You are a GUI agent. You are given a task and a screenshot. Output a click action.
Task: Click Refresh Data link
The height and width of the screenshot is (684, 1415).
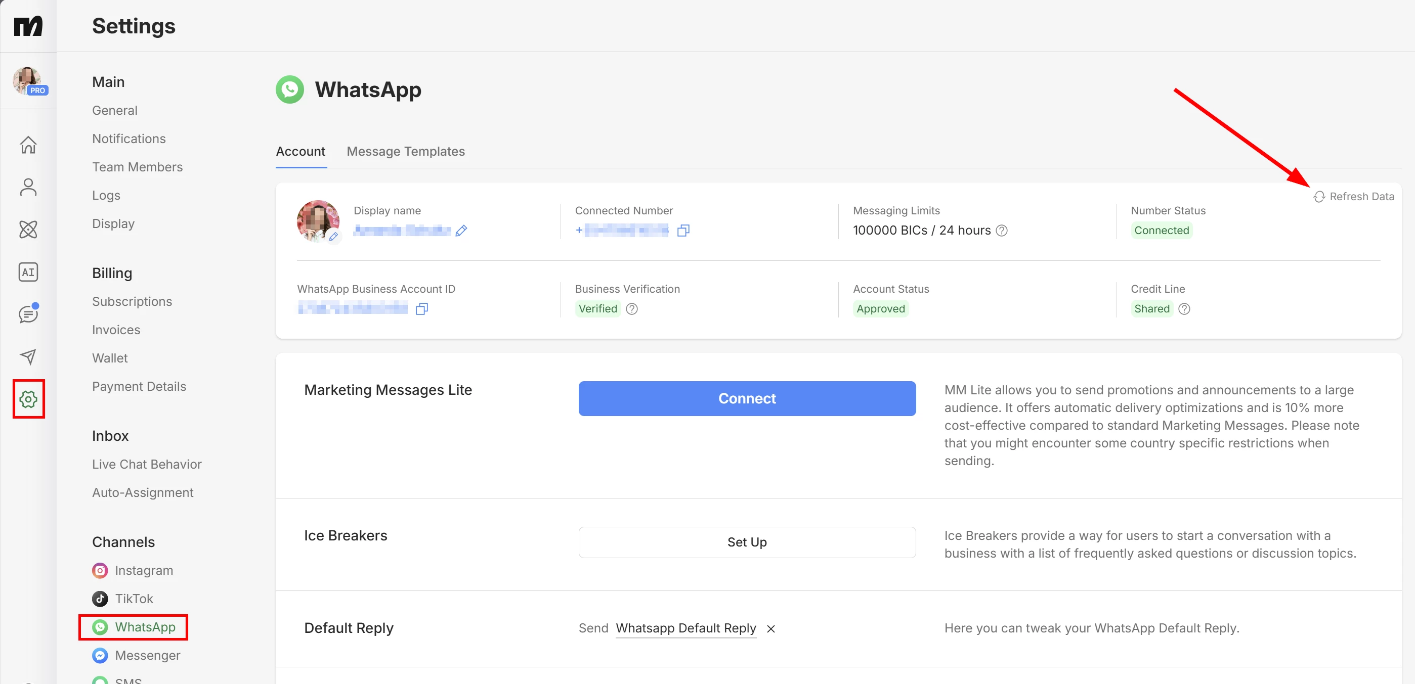(1353, 197)
